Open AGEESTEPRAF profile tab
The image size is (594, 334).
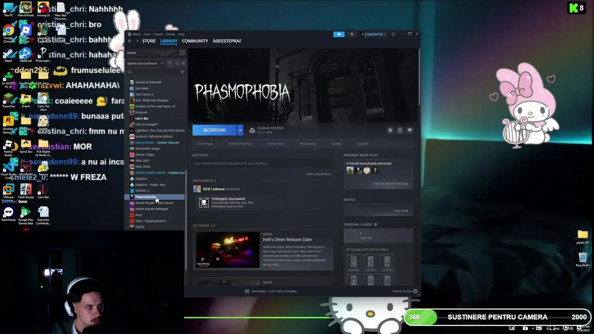coord(227,41)
